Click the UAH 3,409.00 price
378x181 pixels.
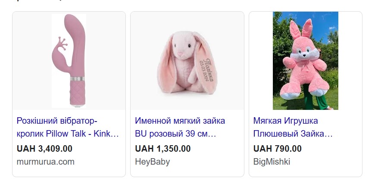[44, 149]
